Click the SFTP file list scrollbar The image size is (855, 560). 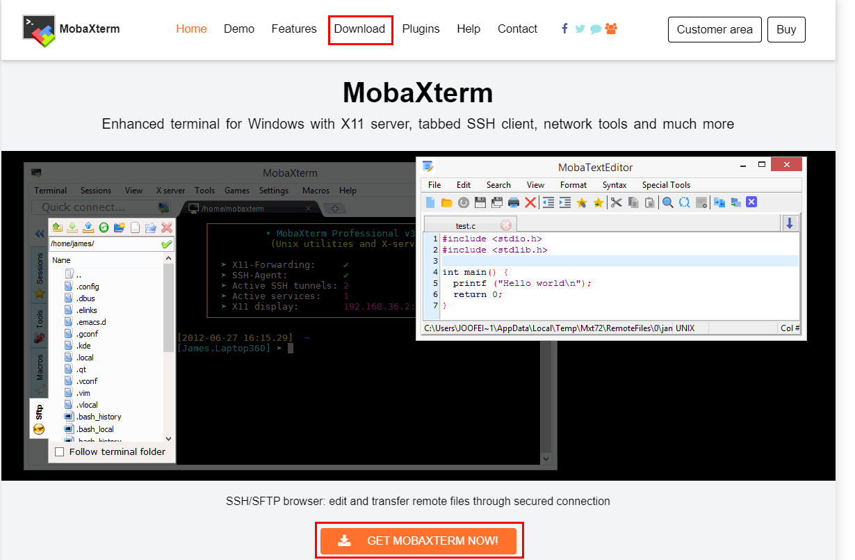[169, 349]
